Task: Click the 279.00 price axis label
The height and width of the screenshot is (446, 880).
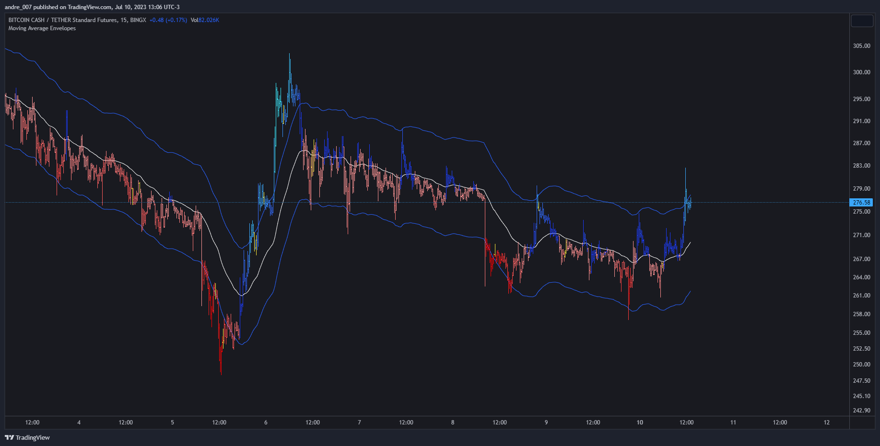Action: tap(861, 189)
